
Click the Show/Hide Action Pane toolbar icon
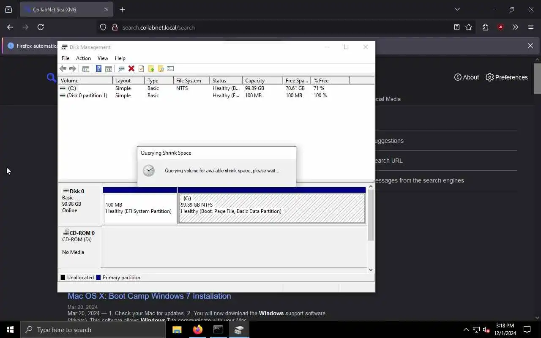coord(108,68)
